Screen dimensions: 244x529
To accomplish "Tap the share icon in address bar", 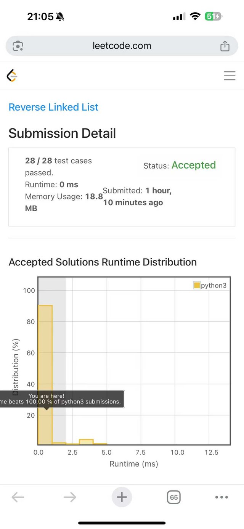I will (225, 46).
